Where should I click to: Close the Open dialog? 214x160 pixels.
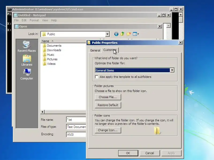[160, 26]
